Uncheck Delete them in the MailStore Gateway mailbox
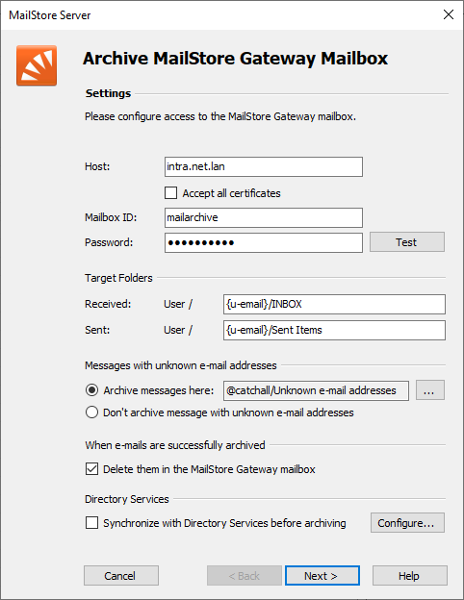 [92, 469]
